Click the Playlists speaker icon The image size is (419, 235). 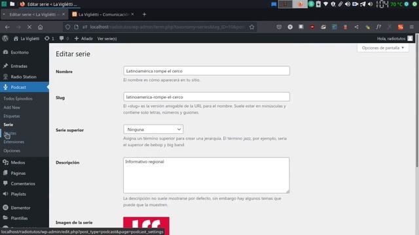pos(5,194)
